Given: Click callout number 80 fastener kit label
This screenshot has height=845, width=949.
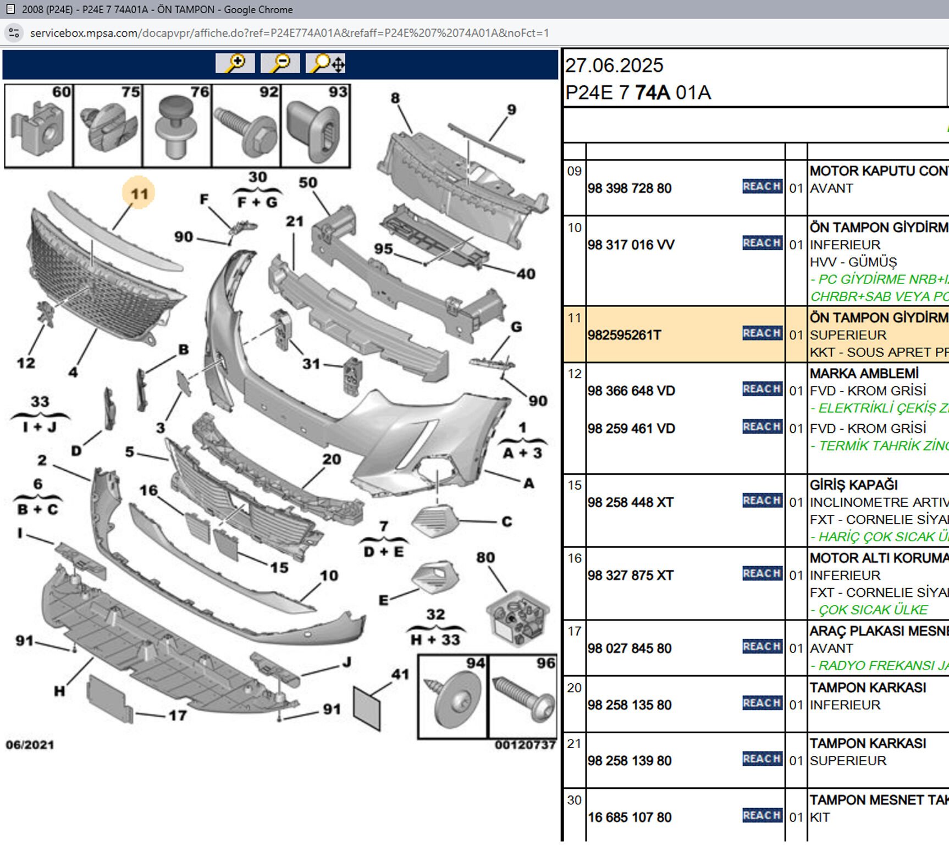Looking at the screenshot, I should point(485,558).
